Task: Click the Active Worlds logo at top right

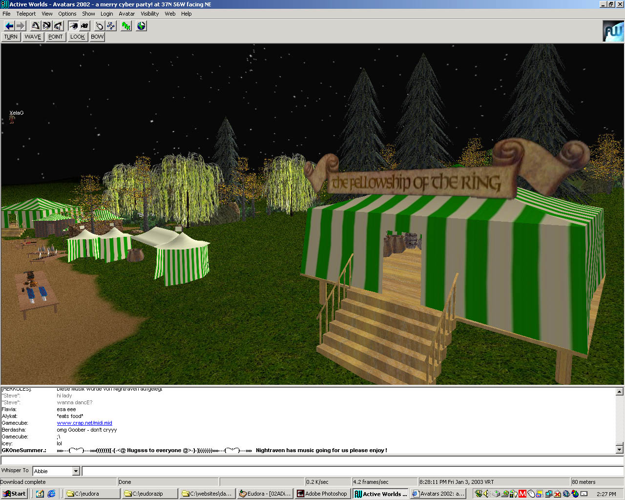Action: coord(613,31)
